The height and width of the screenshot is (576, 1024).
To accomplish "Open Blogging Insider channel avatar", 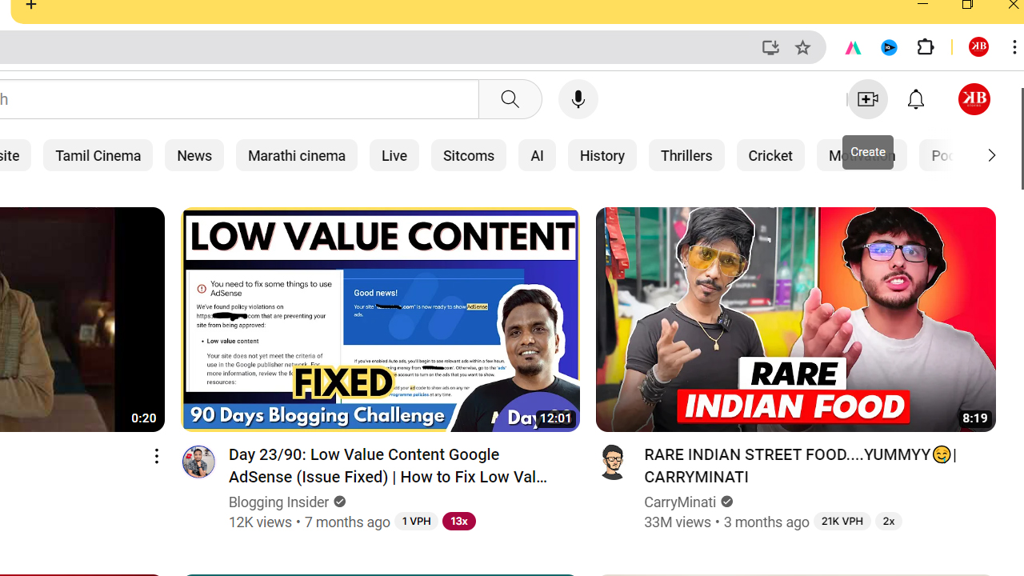I will [198, 462].
